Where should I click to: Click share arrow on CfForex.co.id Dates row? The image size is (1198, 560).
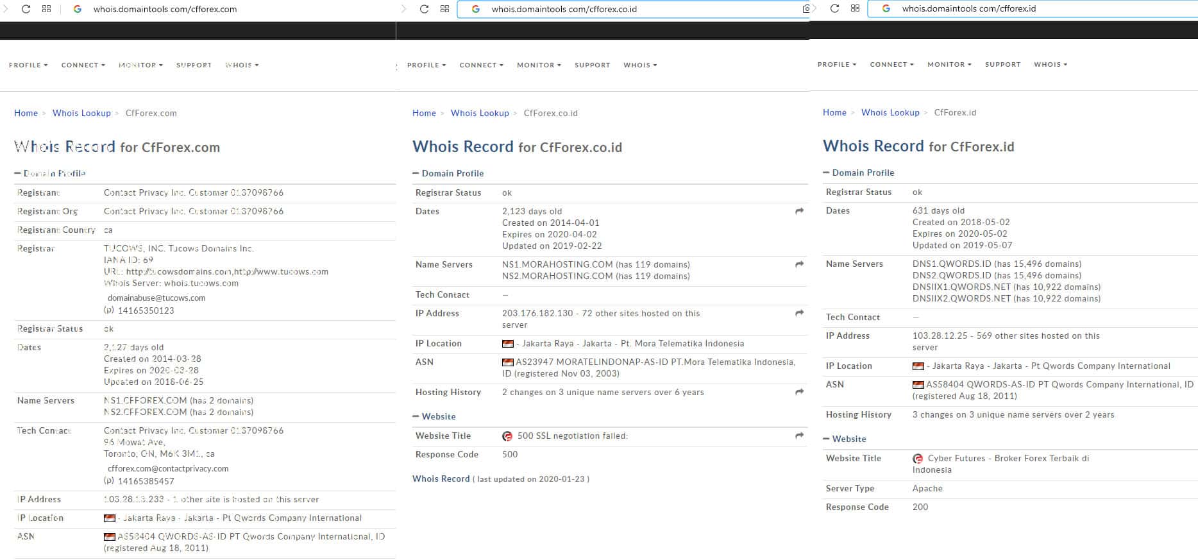pyautogui.click(x=799, y=211)
